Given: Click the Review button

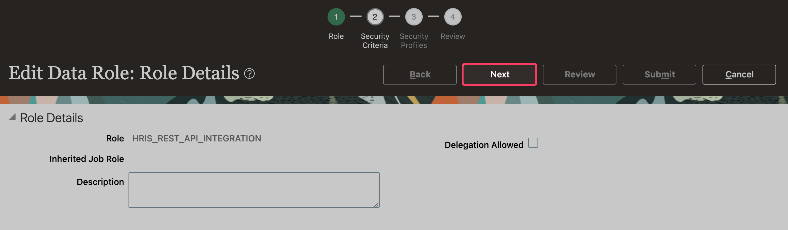Looking at the screenshot, I should click(x=579, y=74).
